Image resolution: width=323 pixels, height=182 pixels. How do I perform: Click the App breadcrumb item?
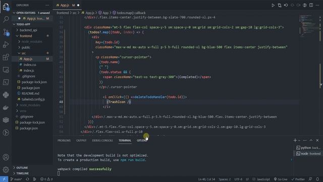103,13
